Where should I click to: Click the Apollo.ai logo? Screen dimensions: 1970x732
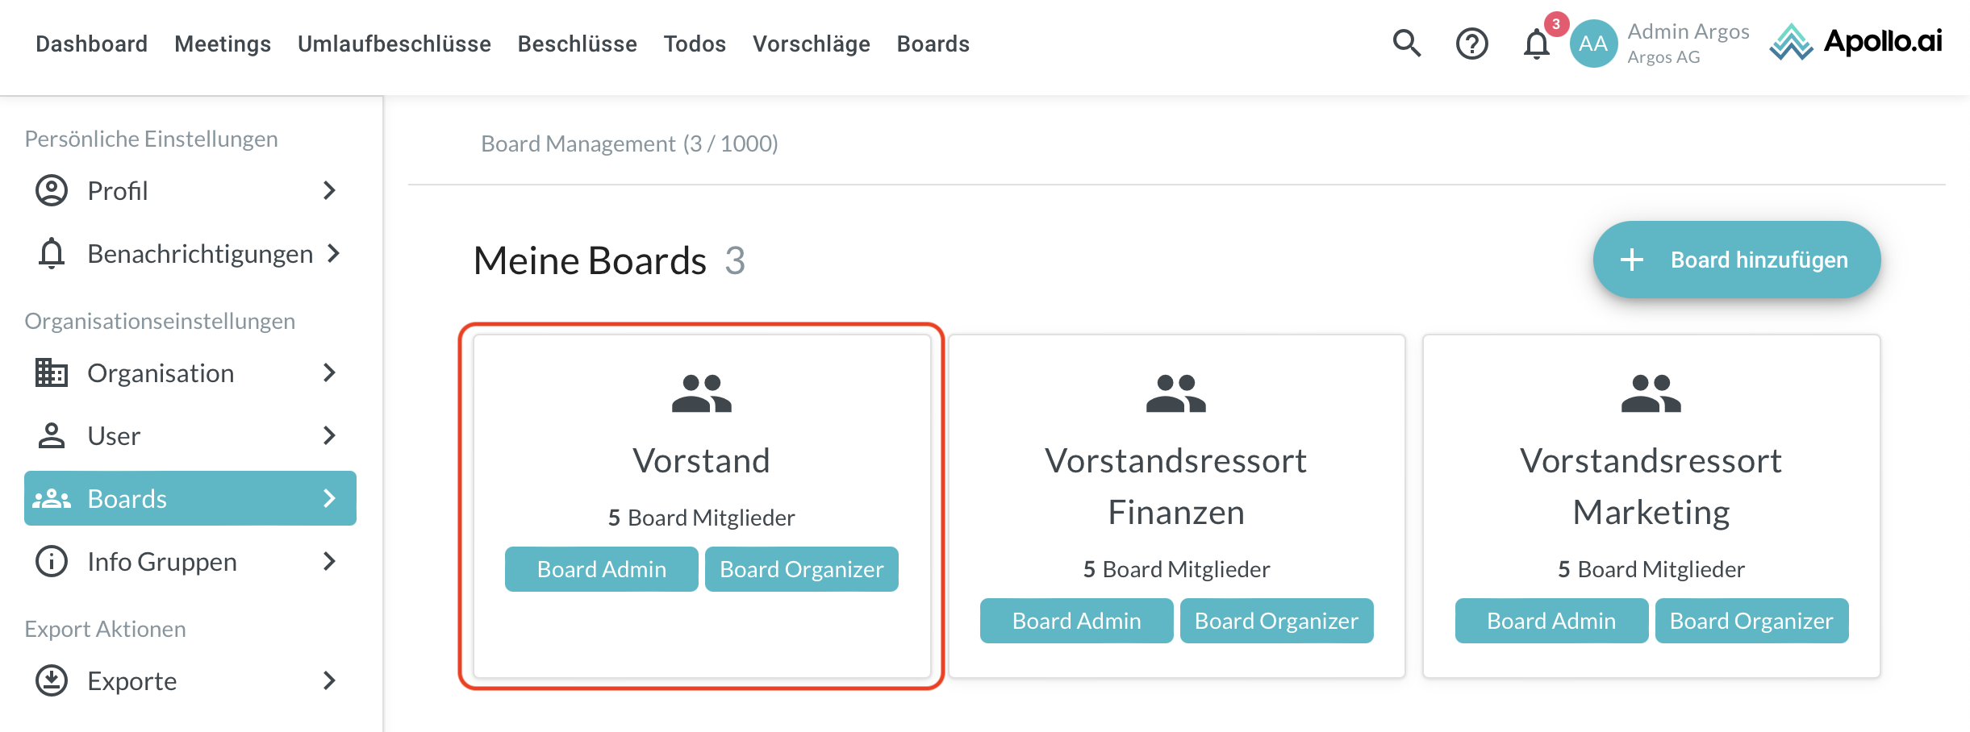(1856, 42)
